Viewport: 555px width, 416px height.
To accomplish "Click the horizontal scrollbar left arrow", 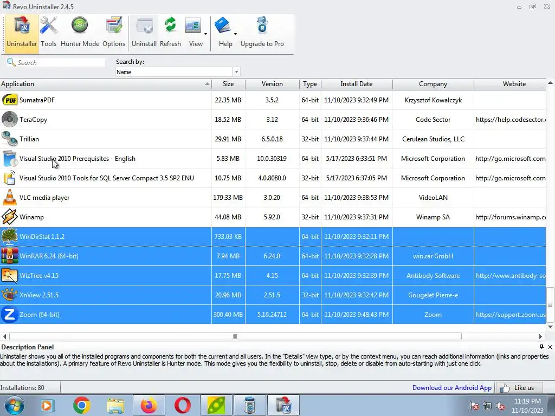I will [4, 336].
